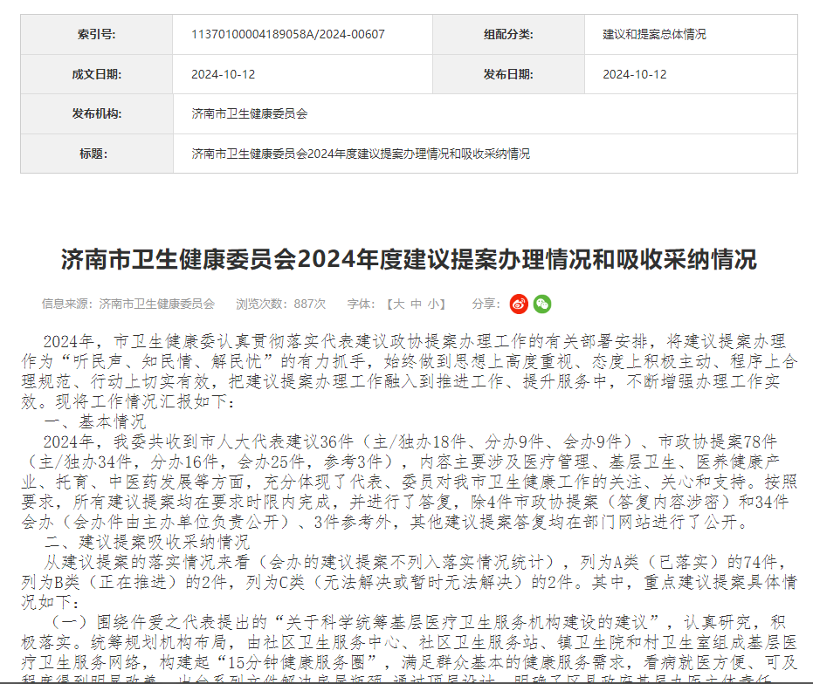Set font size to small (小)
The width and height of the screenshot is (813, 684).
[x=433, y=304]
